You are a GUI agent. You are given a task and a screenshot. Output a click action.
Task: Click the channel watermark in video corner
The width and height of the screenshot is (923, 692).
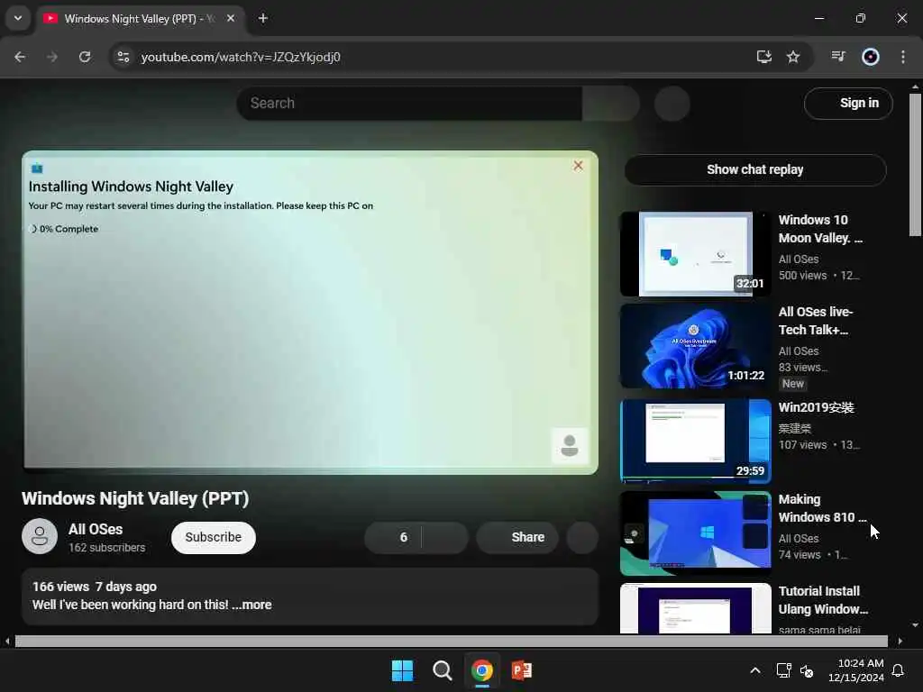click(570, 445)
